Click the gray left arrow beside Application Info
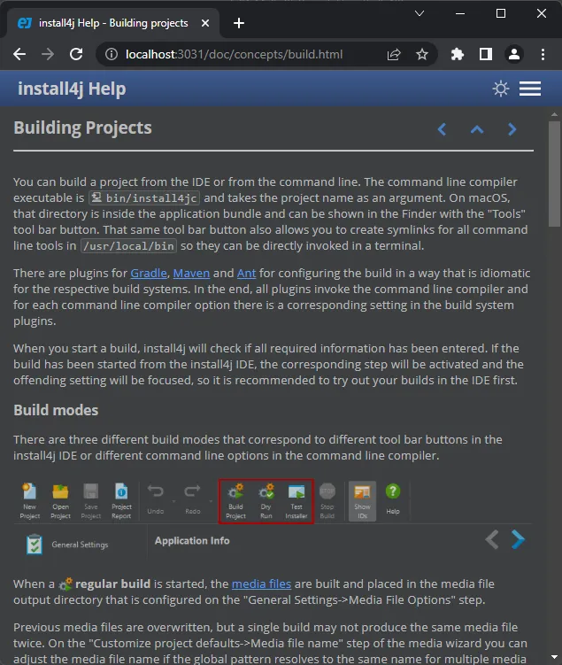The height and width of the screenshot is (665, 562). (492, 540)
